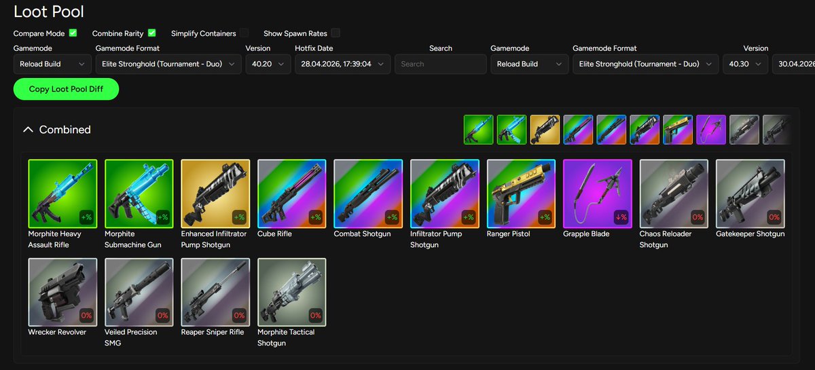This screenshot has height=370, width=815.
Task: Open the Version dropdown showing 40.30
Action: (745, 64)
